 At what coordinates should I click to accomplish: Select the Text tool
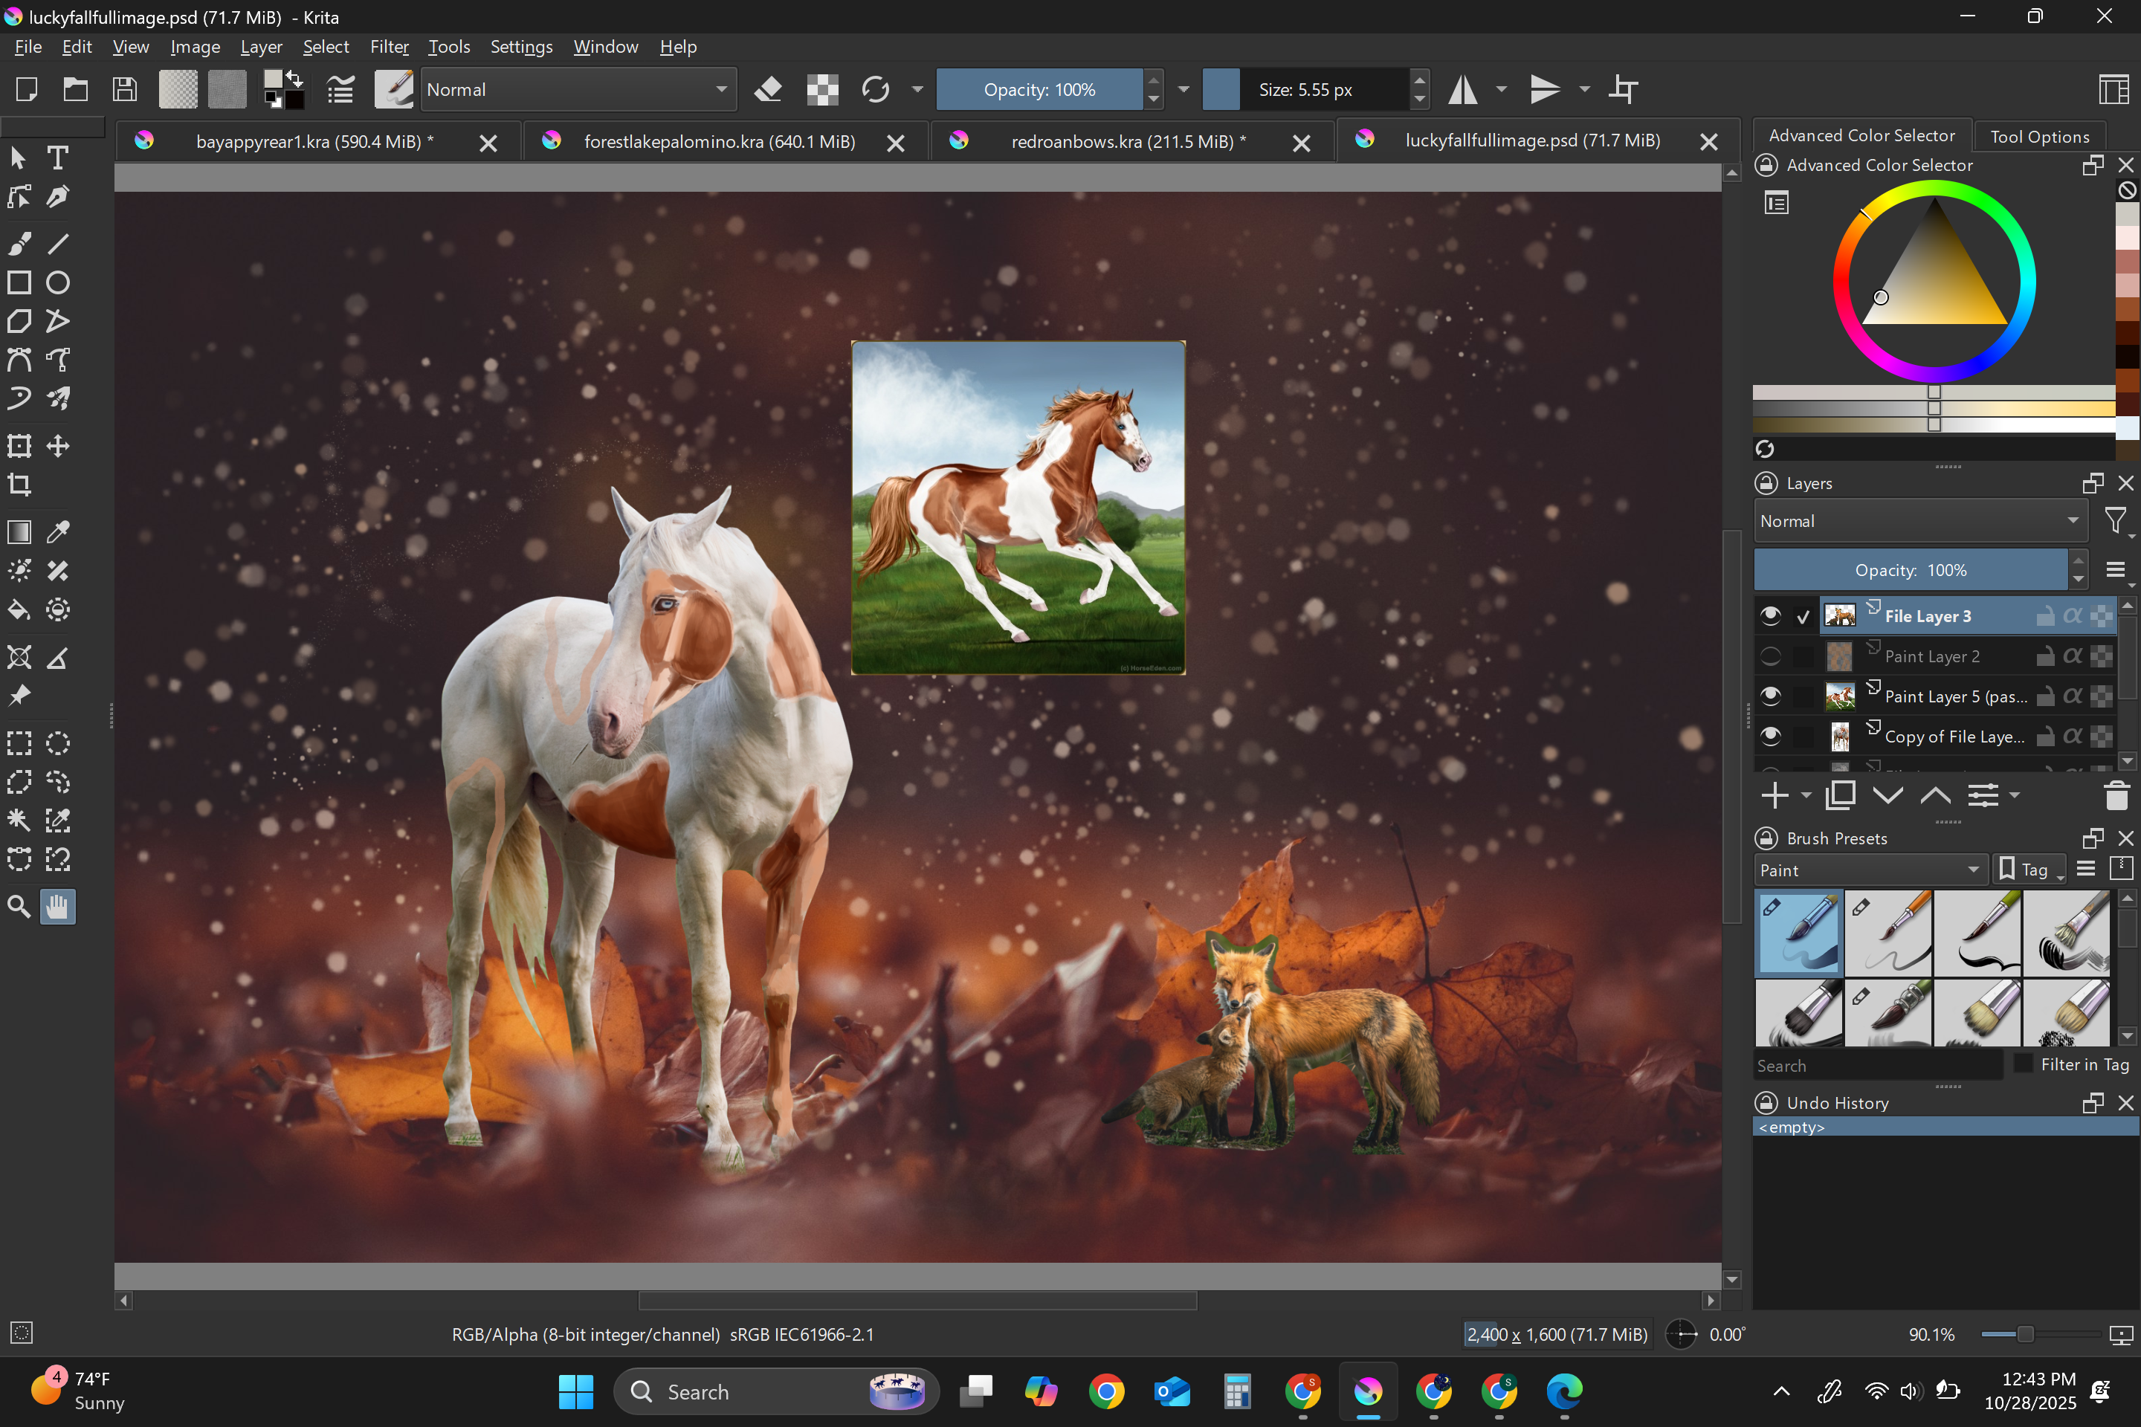(x=57, y=158)
